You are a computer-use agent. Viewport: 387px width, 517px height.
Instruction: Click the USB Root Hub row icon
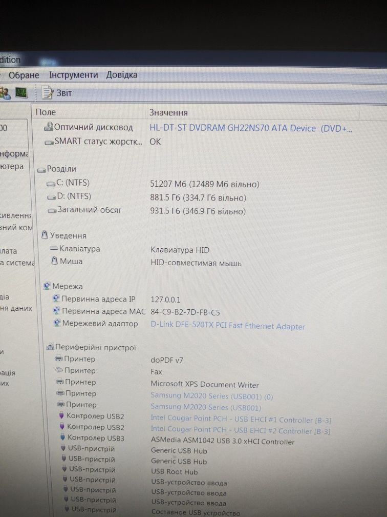64,468
